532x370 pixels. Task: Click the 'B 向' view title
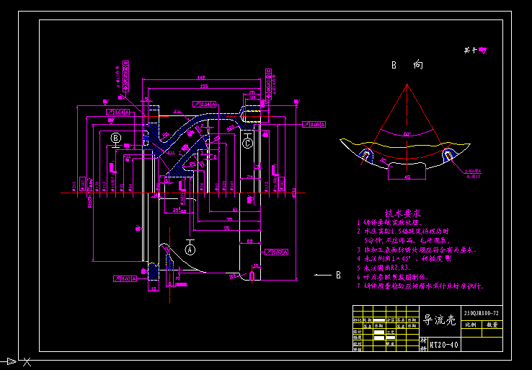click(x=407, y=65)
